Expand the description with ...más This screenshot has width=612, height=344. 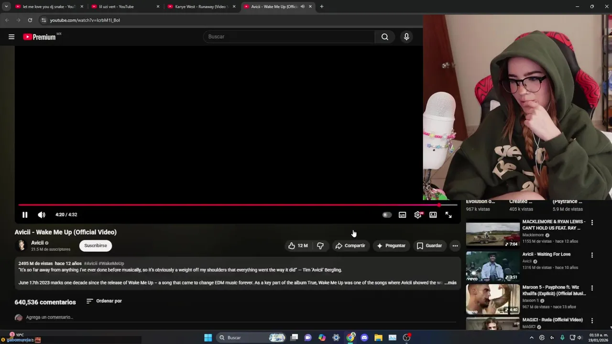450,283
